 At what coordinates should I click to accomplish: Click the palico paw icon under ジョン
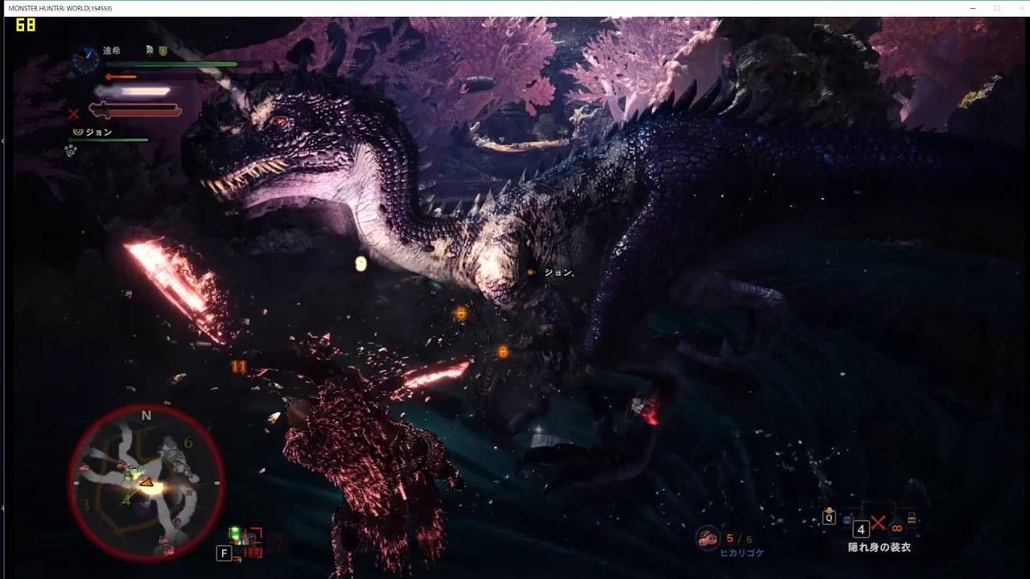pos(70,150)
